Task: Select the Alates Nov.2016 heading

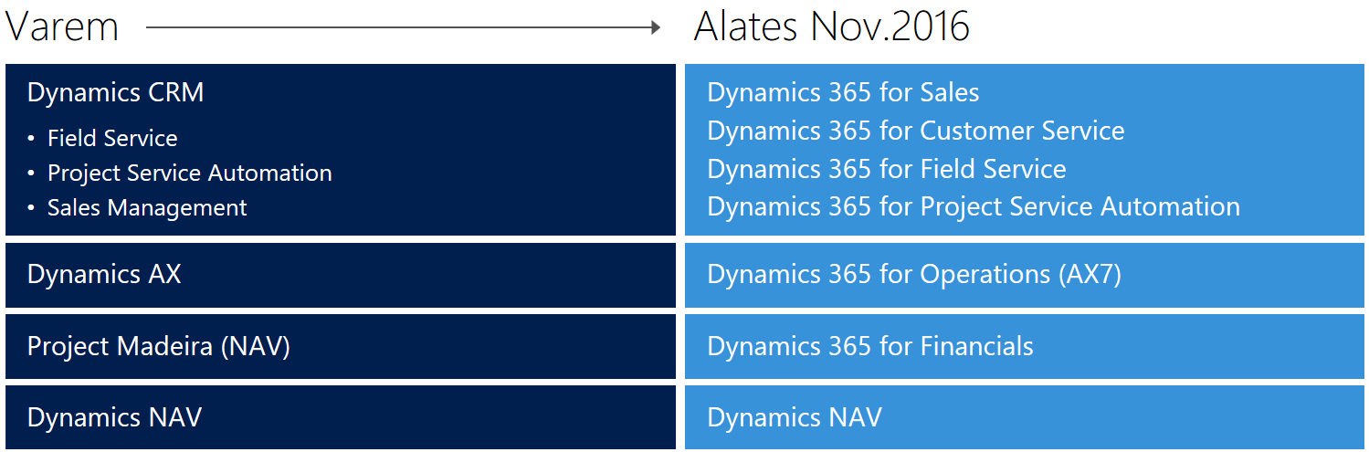Action: (831, 26)
